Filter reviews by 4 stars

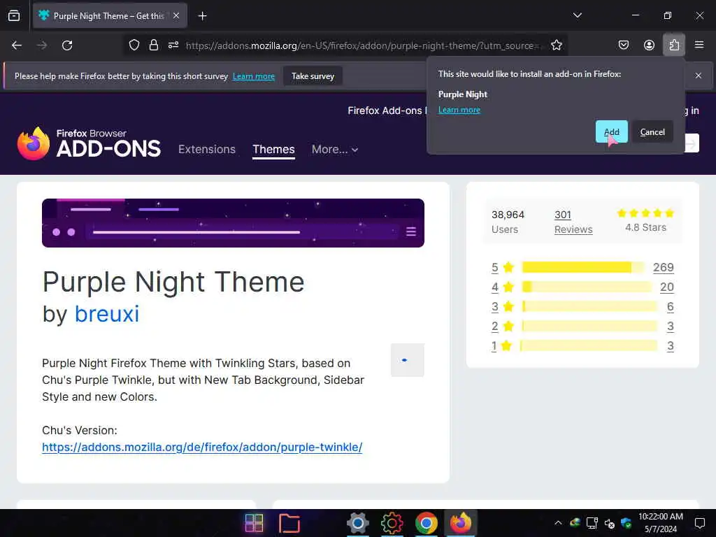(x=502, y=287)
